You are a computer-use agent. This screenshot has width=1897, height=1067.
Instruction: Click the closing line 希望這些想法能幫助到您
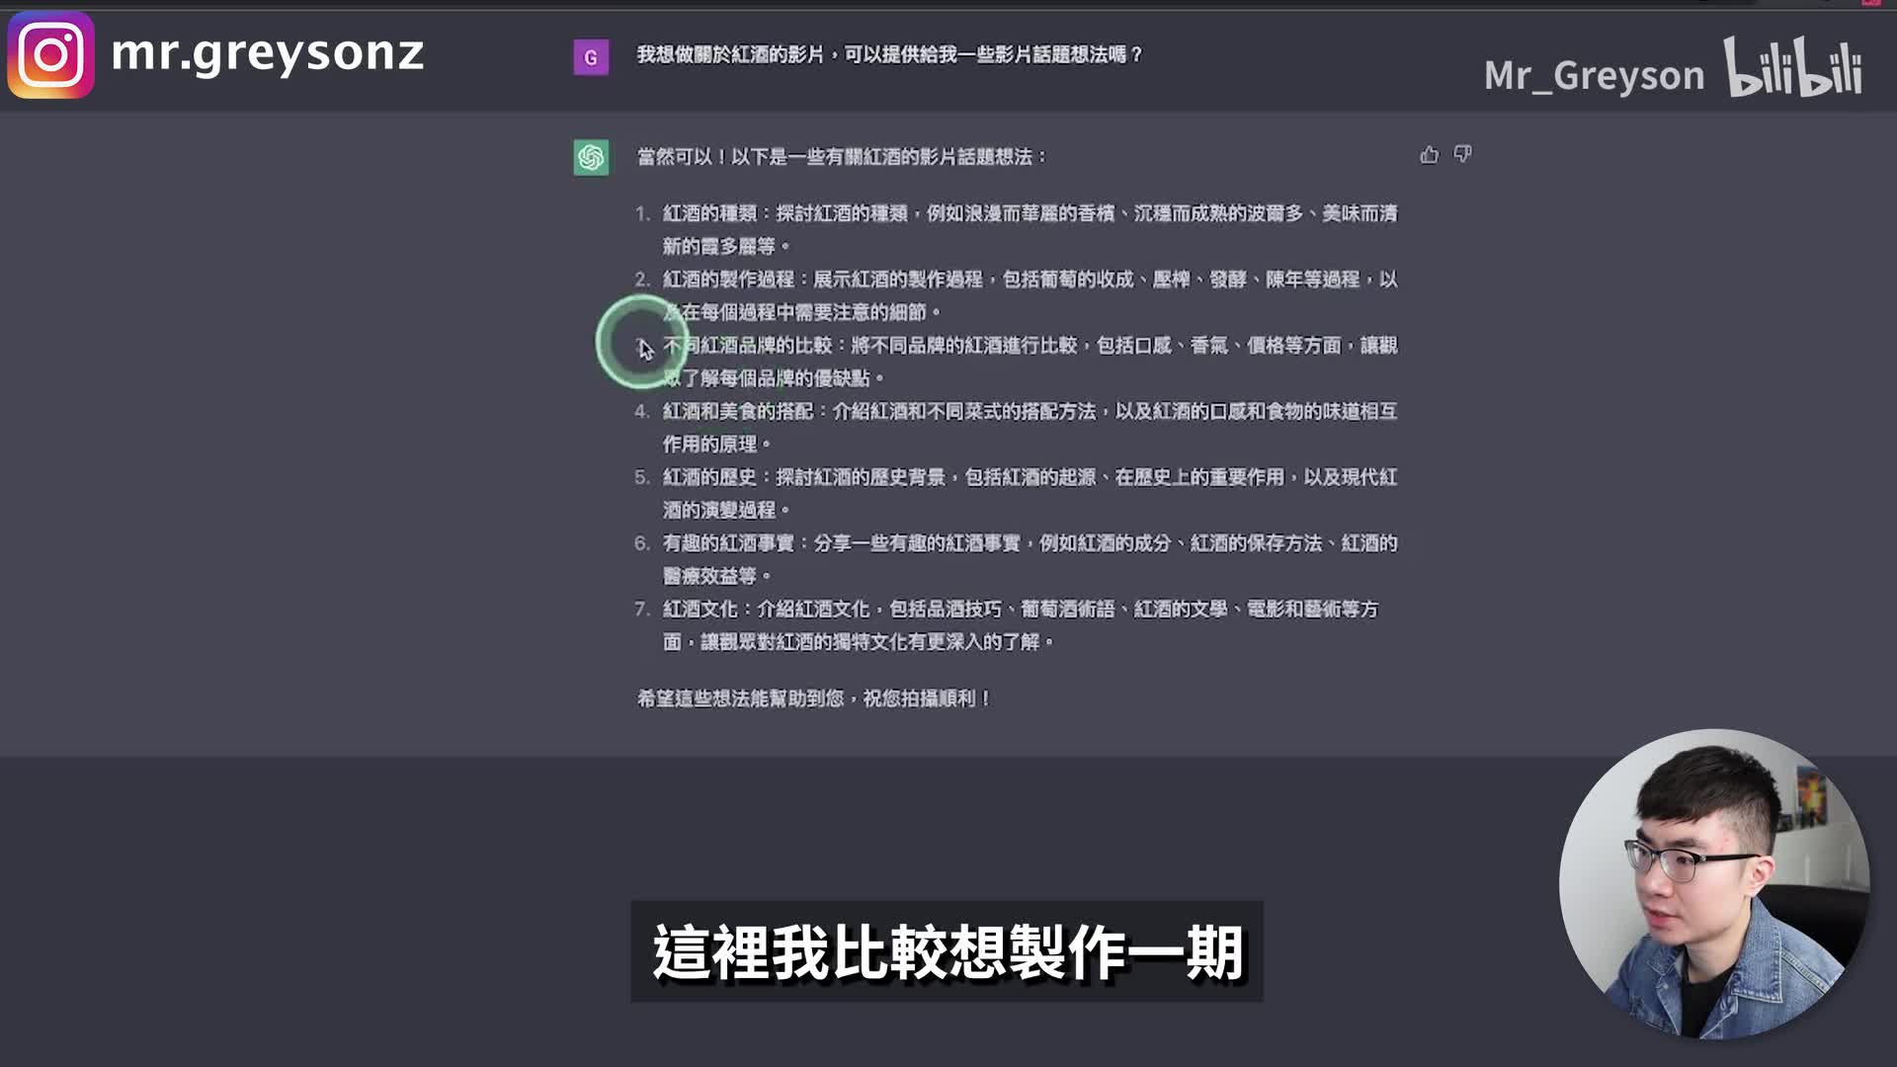click(x=814, y=698)
